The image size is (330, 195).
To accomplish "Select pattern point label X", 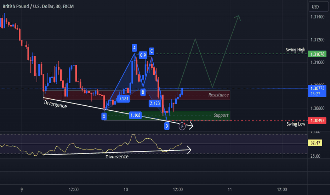I will tap(104, 116).
